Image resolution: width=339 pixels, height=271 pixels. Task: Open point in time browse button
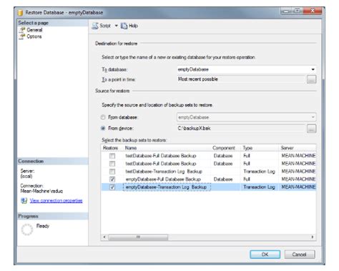point(311,79)
